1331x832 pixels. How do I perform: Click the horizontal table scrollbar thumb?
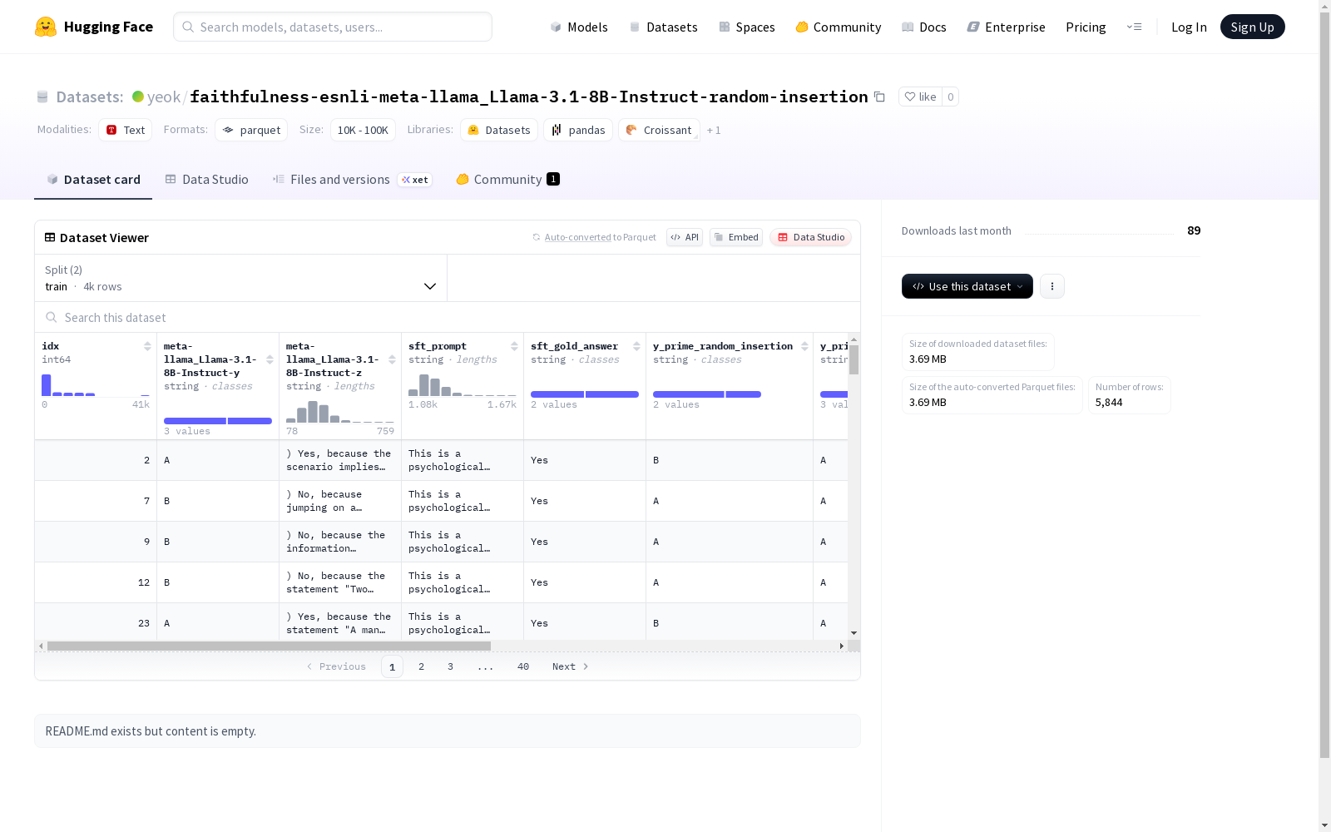click(x=269, y=646)
